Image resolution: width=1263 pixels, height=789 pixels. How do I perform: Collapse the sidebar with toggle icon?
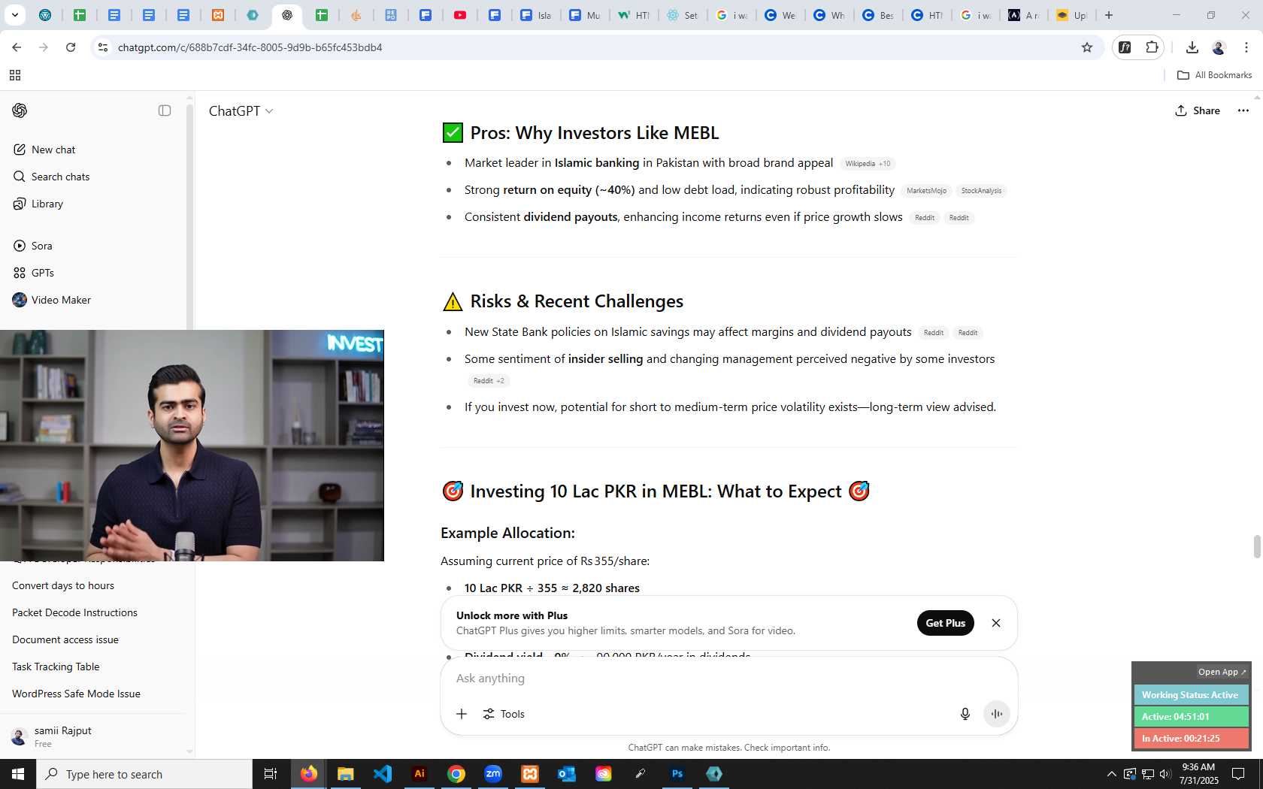click(x=165, y=110)
